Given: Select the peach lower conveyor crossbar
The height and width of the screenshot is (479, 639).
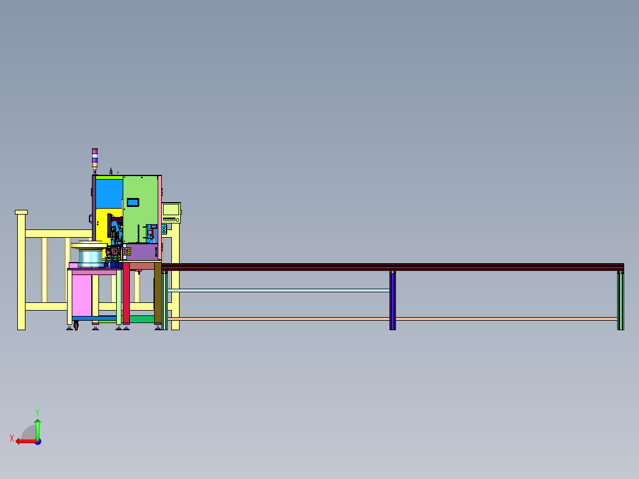Looking at the screenshot, I should click(x=392, y=318).
